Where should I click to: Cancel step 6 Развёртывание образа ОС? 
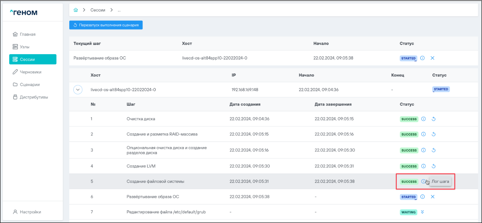tap(432, 197)
